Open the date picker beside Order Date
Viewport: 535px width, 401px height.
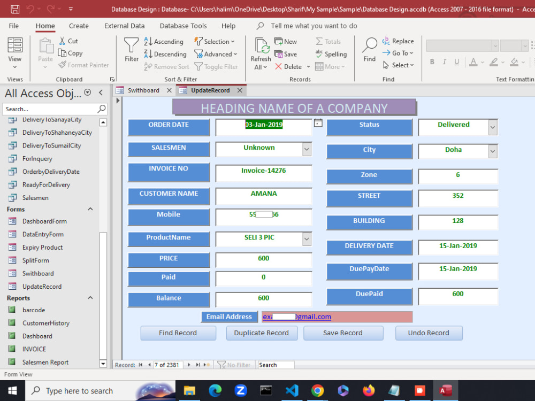click(318, 122)
